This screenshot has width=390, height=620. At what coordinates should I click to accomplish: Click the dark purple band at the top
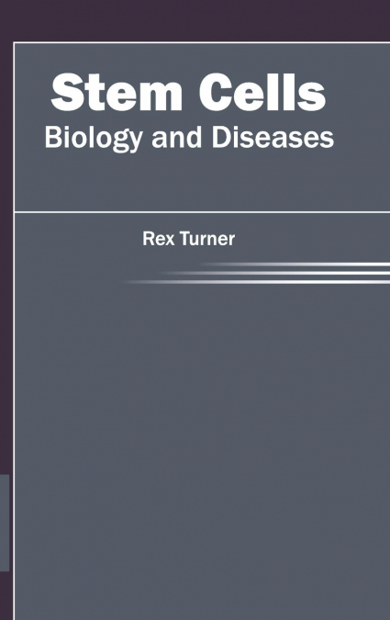point(195,20)
